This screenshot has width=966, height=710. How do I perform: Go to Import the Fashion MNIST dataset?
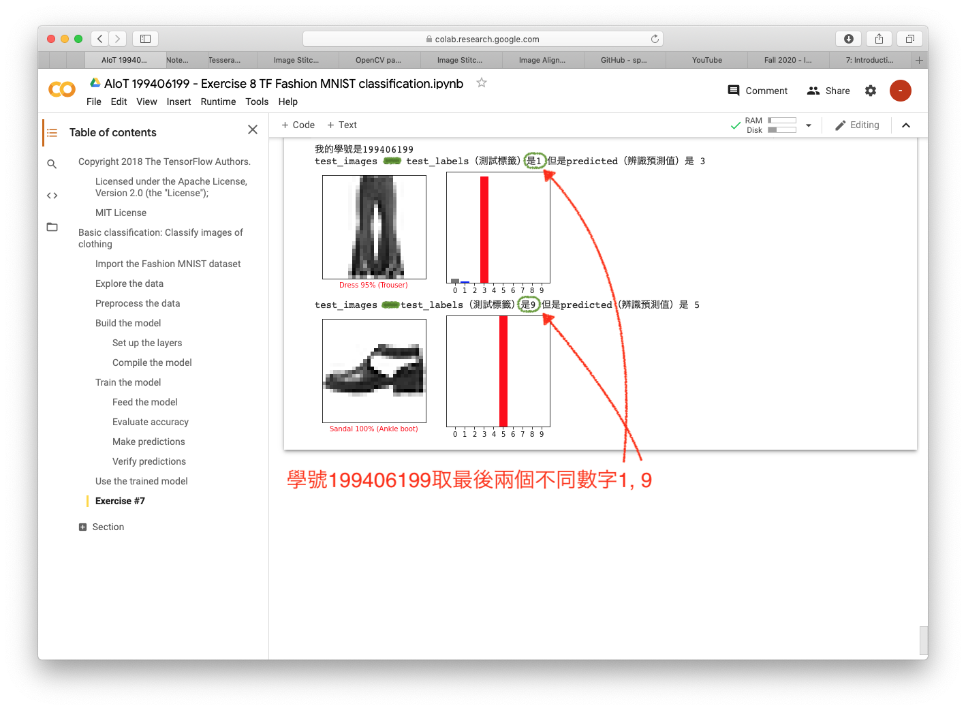pos(168,264)
